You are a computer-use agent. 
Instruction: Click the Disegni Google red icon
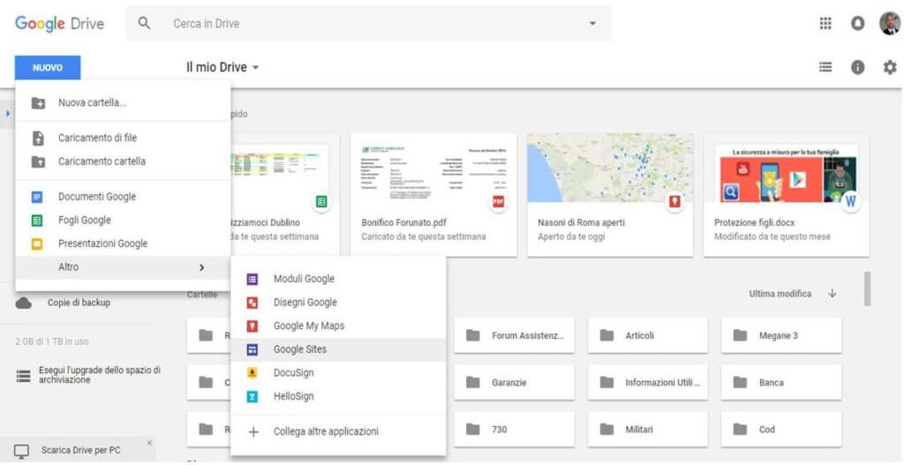coord(252,303)
